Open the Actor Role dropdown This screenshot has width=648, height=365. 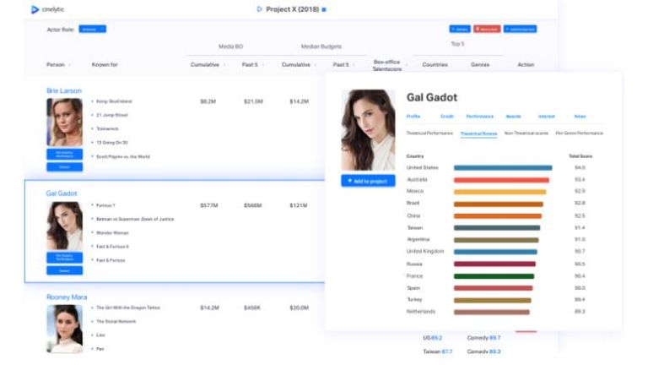tap(93, 29)
